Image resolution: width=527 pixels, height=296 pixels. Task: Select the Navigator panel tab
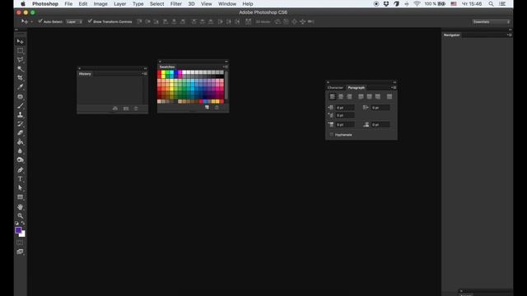coord(452,35)
